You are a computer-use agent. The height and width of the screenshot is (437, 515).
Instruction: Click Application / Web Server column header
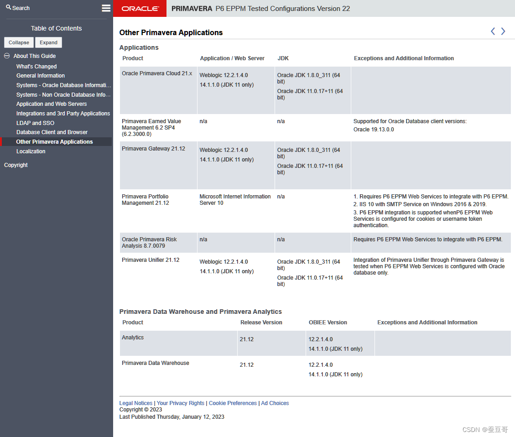click(x=232, y=58)
